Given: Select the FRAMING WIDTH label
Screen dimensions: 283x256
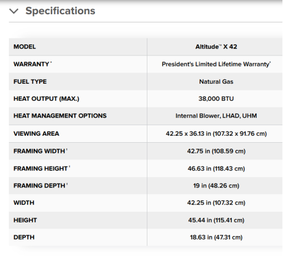Looking at the screenshot, I should [x=40, y=151].
